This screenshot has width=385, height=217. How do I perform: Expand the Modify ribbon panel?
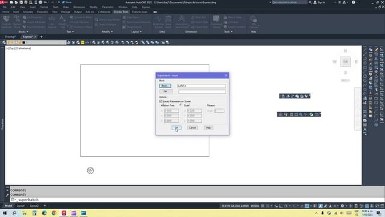point(107,32)
